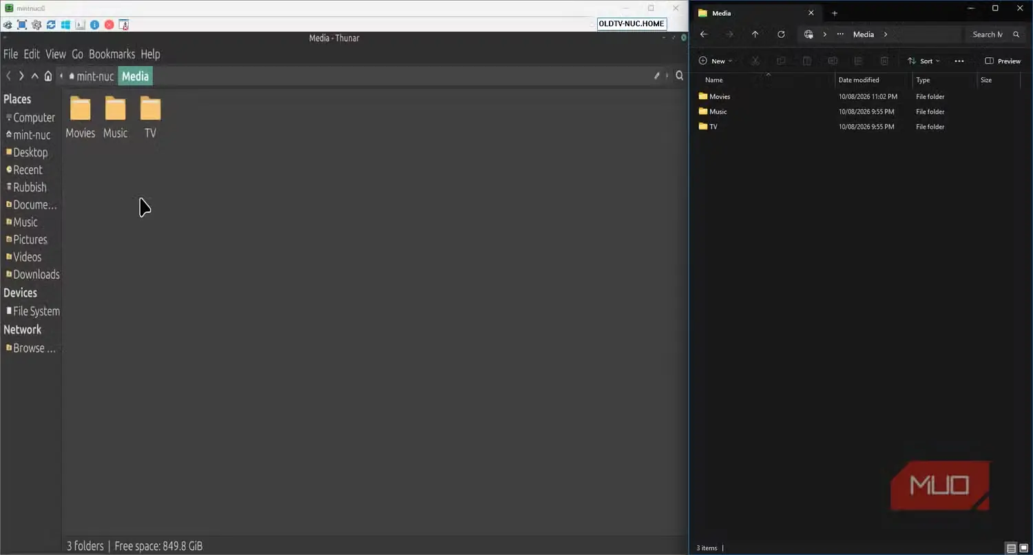Select Desktop in Thunar sidebar
The image size is (1033, 555).
(x=27, y=153)
